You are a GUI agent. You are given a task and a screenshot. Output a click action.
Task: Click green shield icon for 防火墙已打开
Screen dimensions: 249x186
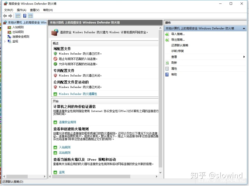click(55, 54)
